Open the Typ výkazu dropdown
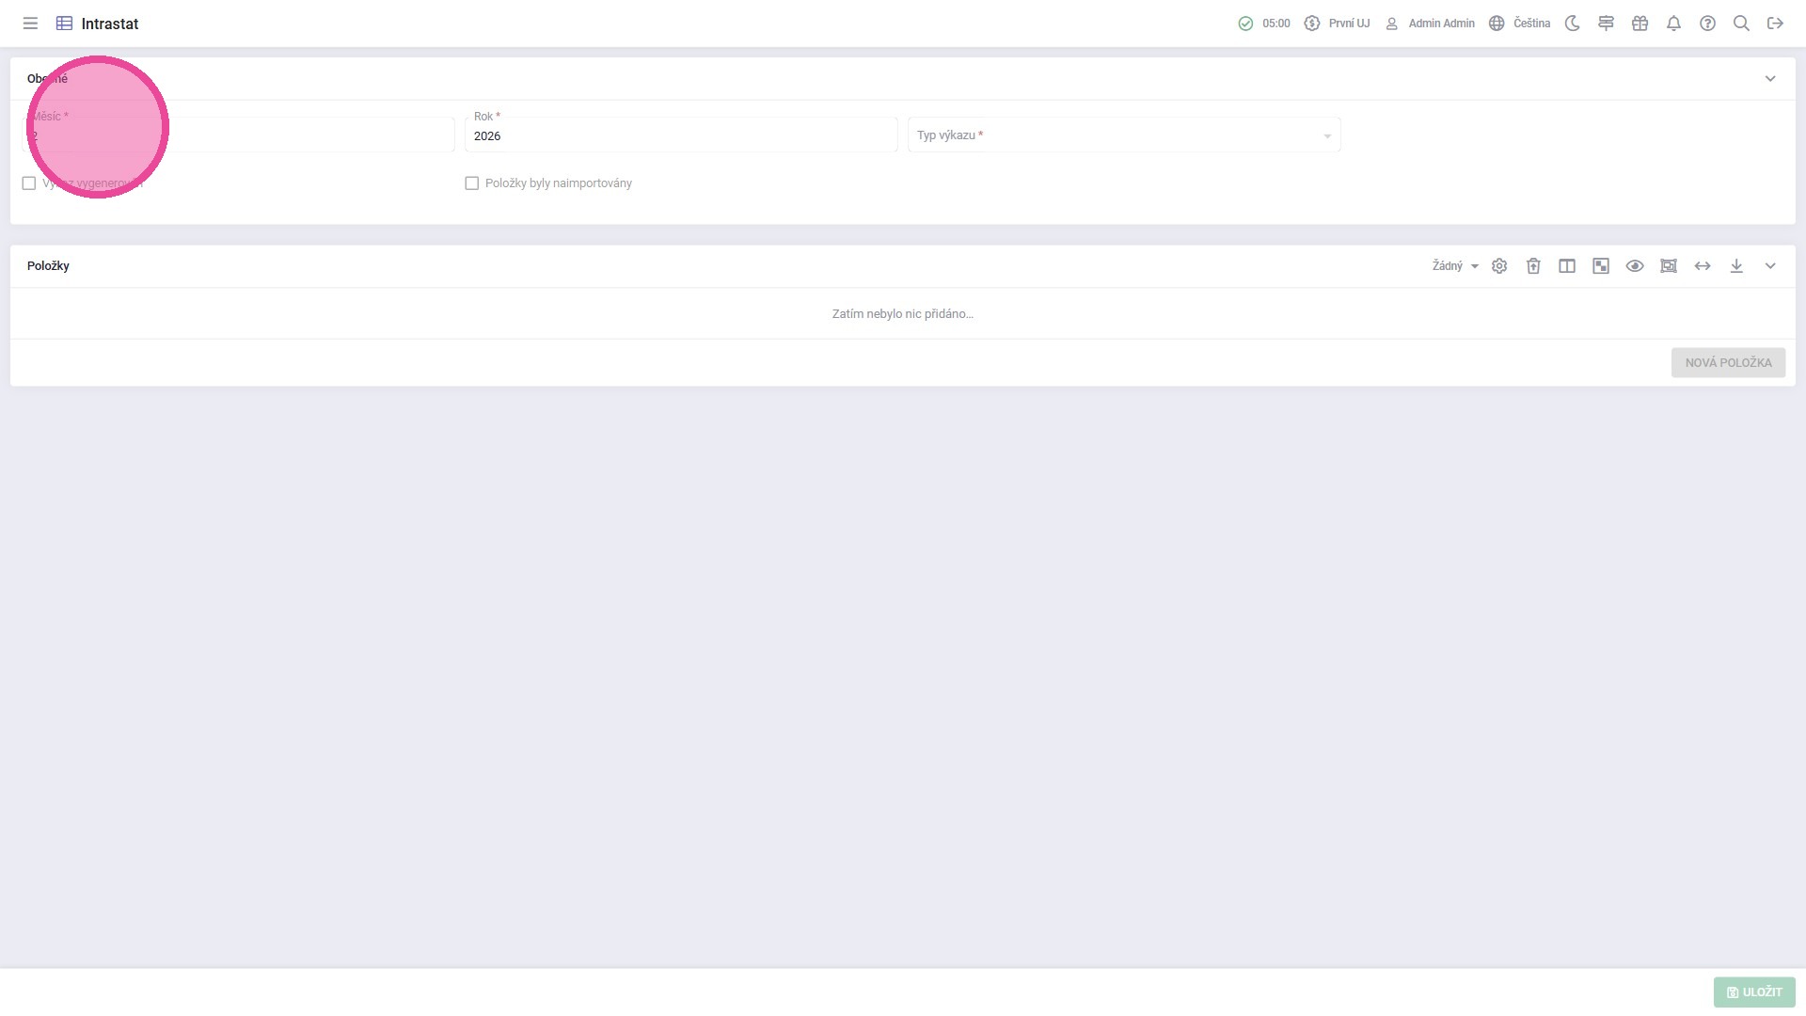Screen dimensions: 1806x1016 [x=1123, y=135]
